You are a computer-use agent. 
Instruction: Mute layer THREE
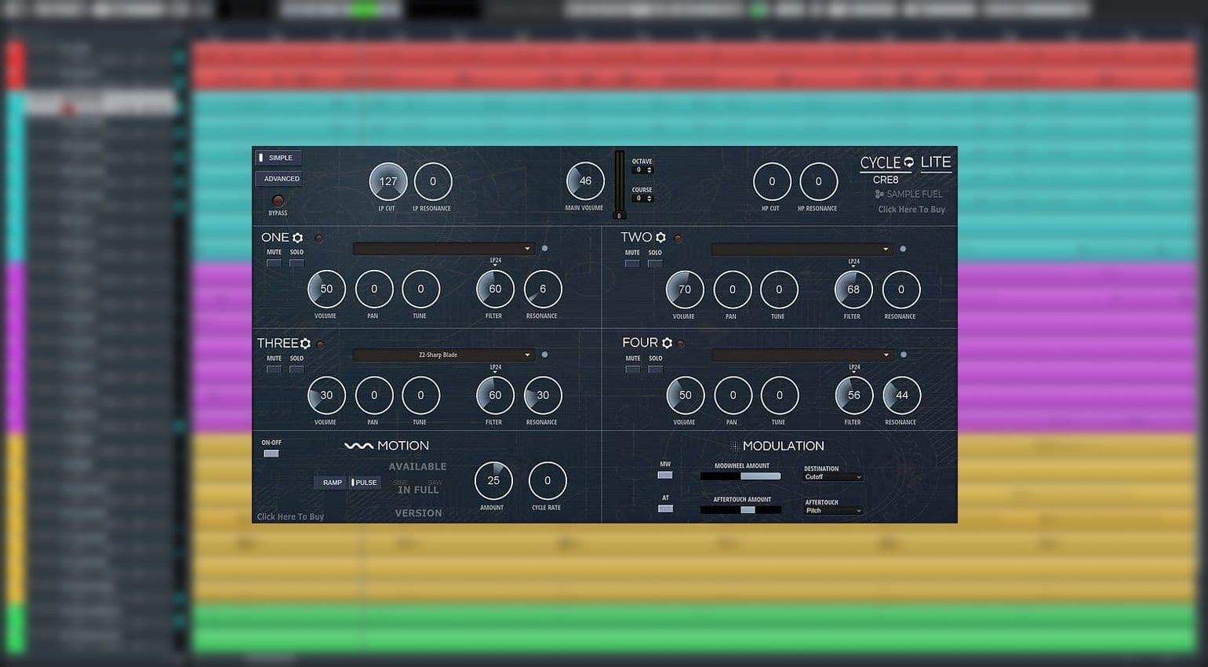[274, 369]
